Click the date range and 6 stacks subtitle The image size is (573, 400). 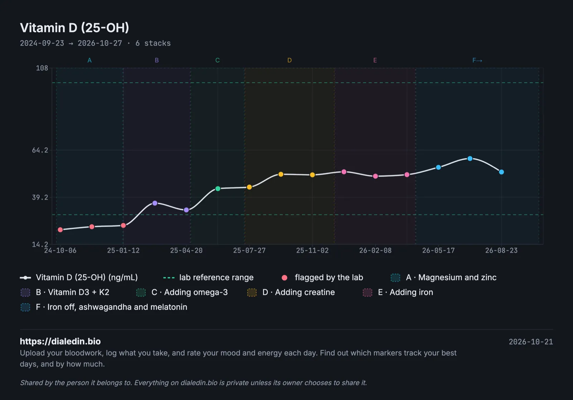pos(95,43)
